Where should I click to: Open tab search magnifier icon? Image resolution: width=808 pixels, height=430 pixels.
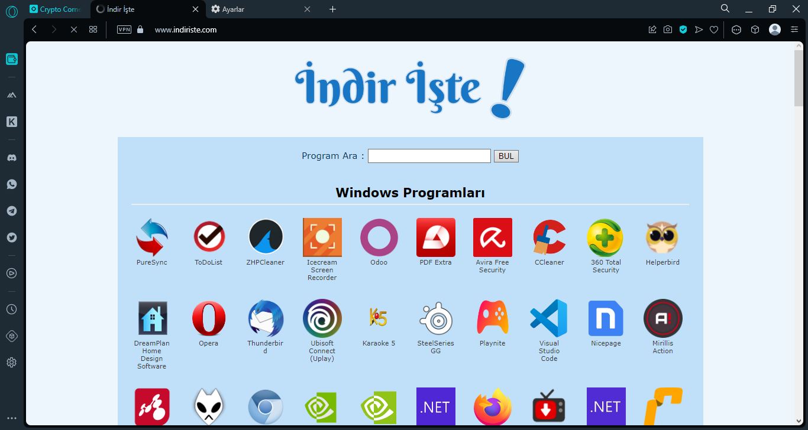pos(725,8)
